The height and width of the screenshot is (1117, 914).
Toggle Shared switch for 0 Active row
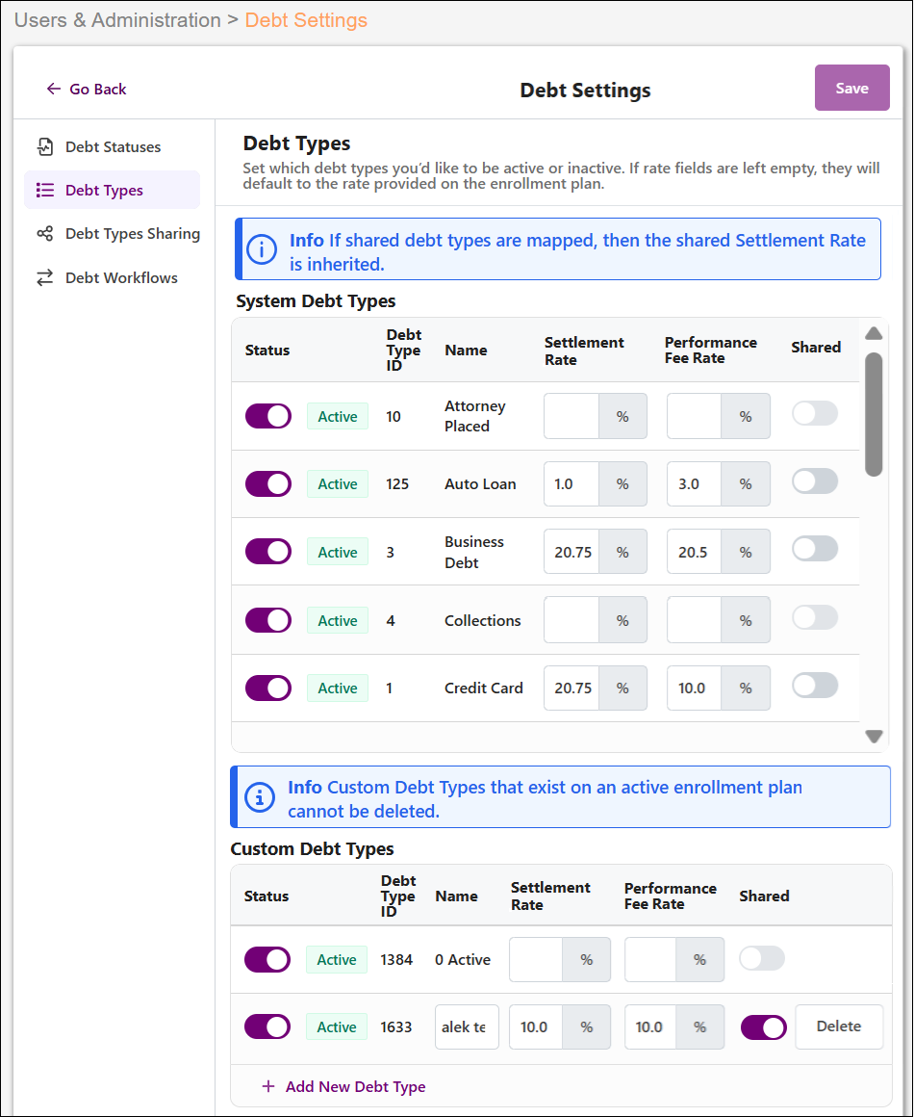762,959
